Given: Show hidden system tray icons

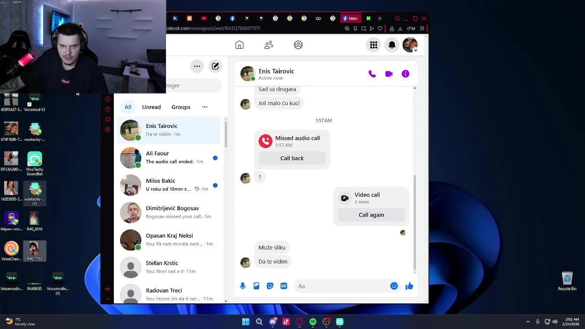Looking at the screenshot, I should coord(528,322).
